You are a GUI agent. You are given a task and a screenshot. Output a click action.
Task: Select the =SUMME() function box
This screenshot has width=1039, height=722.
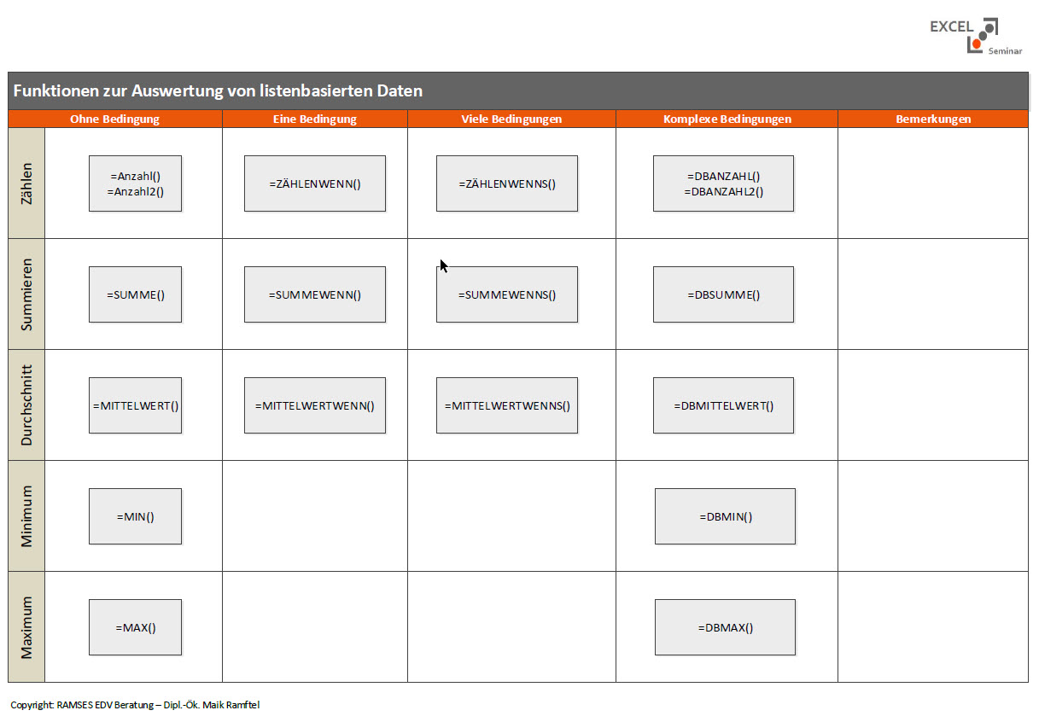point(135,294)
